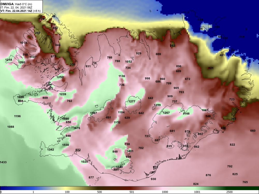Click the legend label '100' under the color bar
Image resolution: width=259 pixels, height=194 pixels.
point(67,192)
